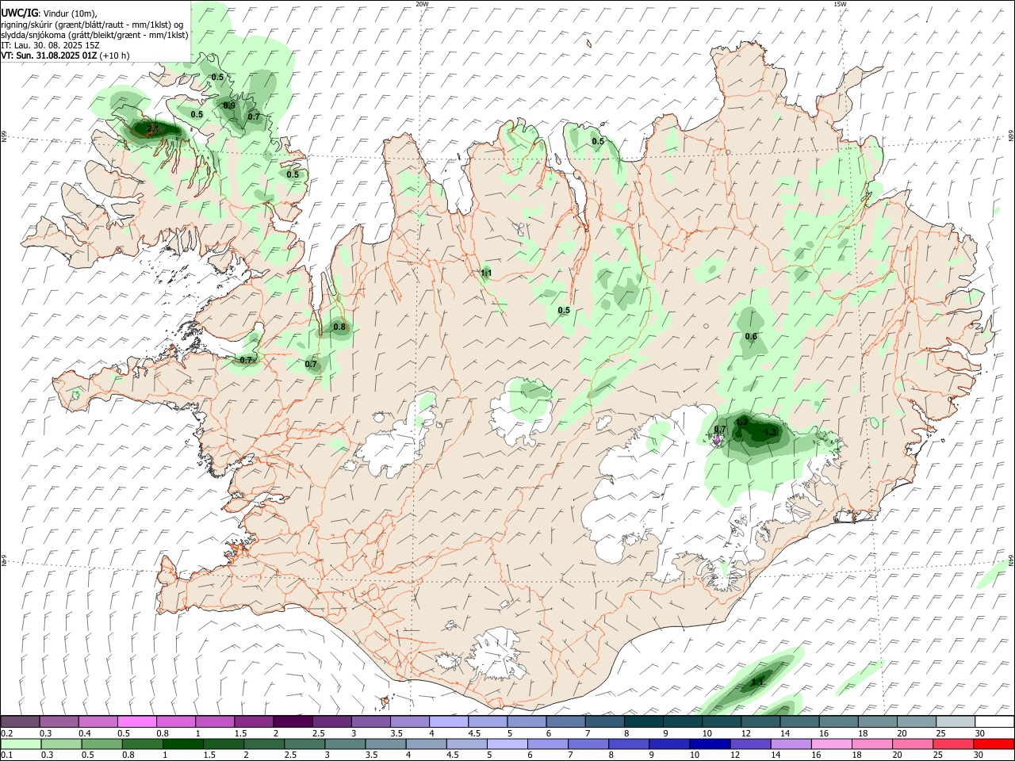Select the 'IT: Lau. 30. 08. 2025 15Z' line
The width and height of the screenshot is (1015, 761).
coord(50,45)
